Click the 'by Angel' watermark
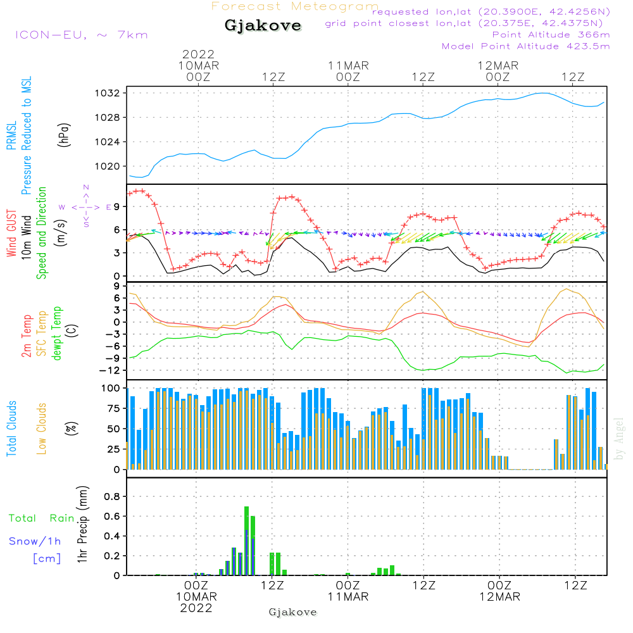Image resolution: width=633 pixels, height=633 pixels. point(619,438)
